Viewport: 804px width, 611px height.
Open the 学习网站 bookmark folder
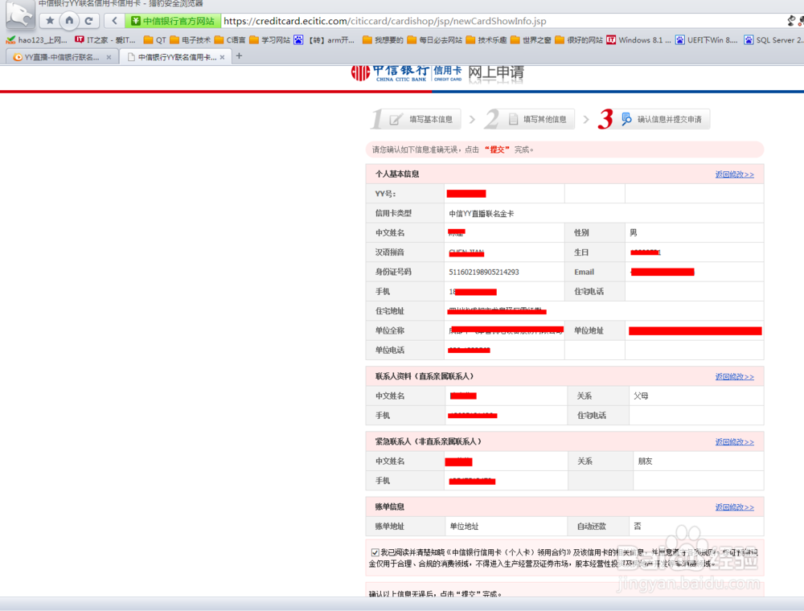269,40
